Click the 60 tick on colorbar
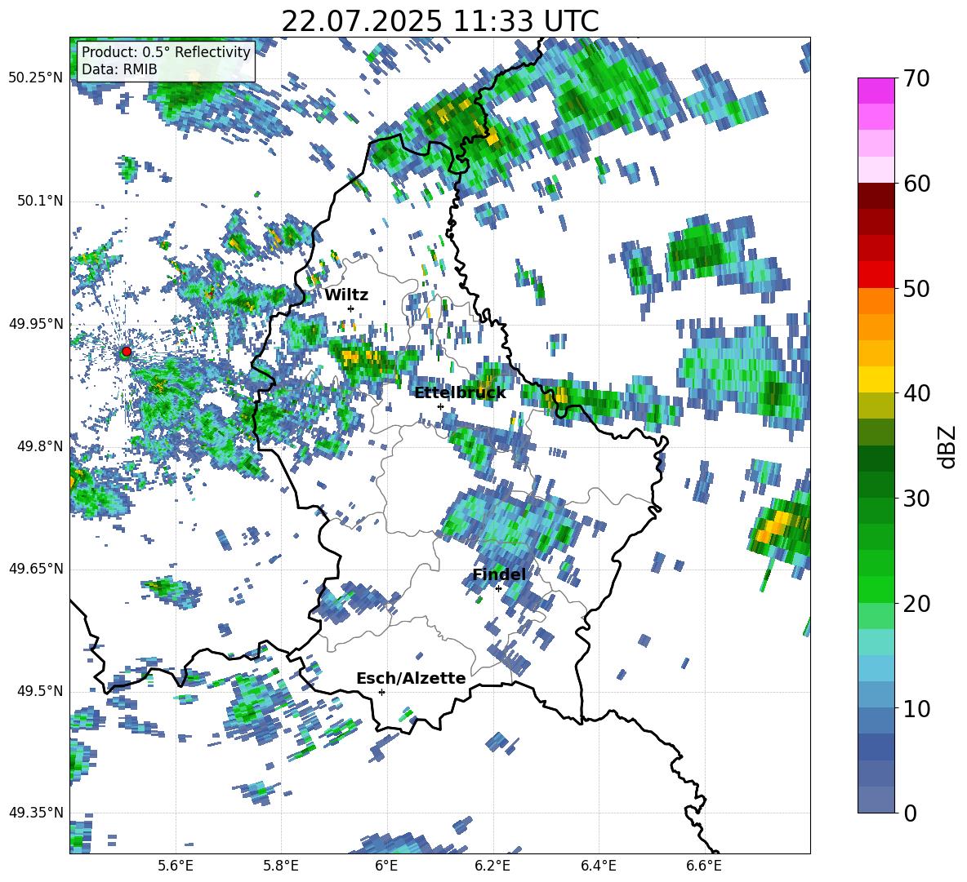The height and width of the screenshot is (882, 967). point(918,184)
